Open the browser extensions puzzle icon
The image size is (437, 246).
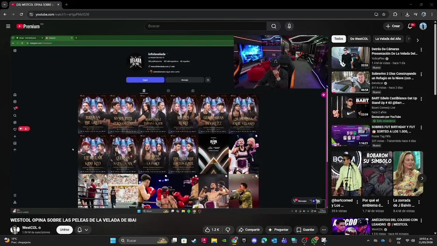395,14
